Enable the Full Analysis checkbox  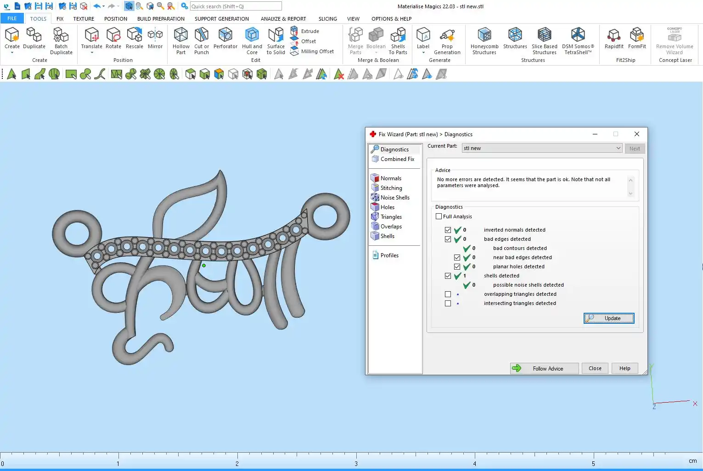click(439, 216)
